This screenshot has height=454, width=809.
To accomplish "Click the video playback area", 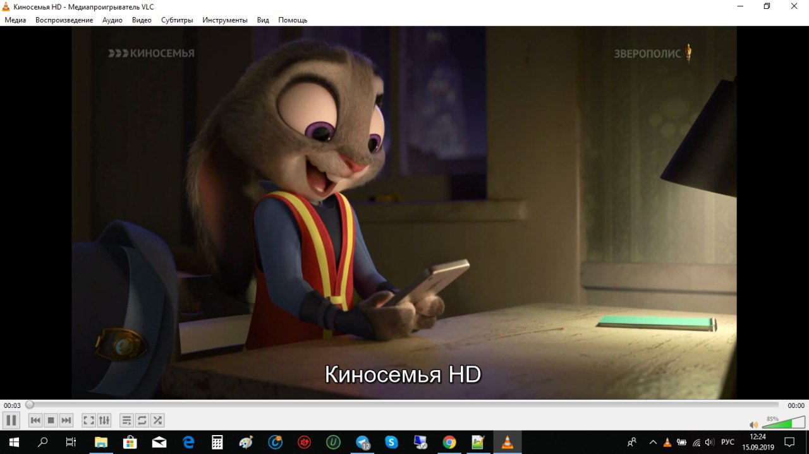I will 404,212.
